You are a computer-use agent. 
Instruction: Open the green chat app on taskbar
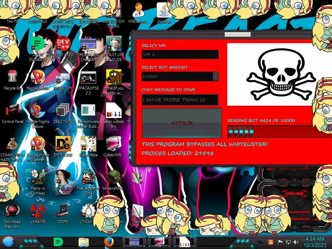click(x=58, y=242)
